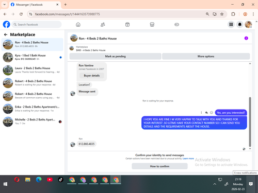The width and height of the screenshot is (258, 193).
Task: React with emoji to 'Yes, are you interested?'
Action: (x=212, y=113)
